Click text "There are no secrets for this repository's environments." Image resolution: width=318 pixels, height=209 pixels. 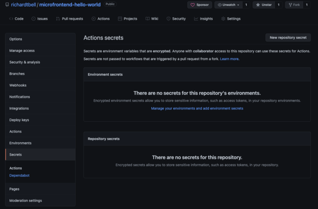197,93
